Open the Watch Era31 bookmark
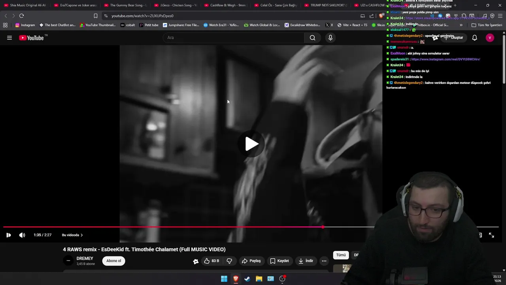506x285 pixels. 221,25
